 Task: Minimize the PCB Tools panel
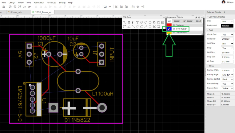pos(164,17)
